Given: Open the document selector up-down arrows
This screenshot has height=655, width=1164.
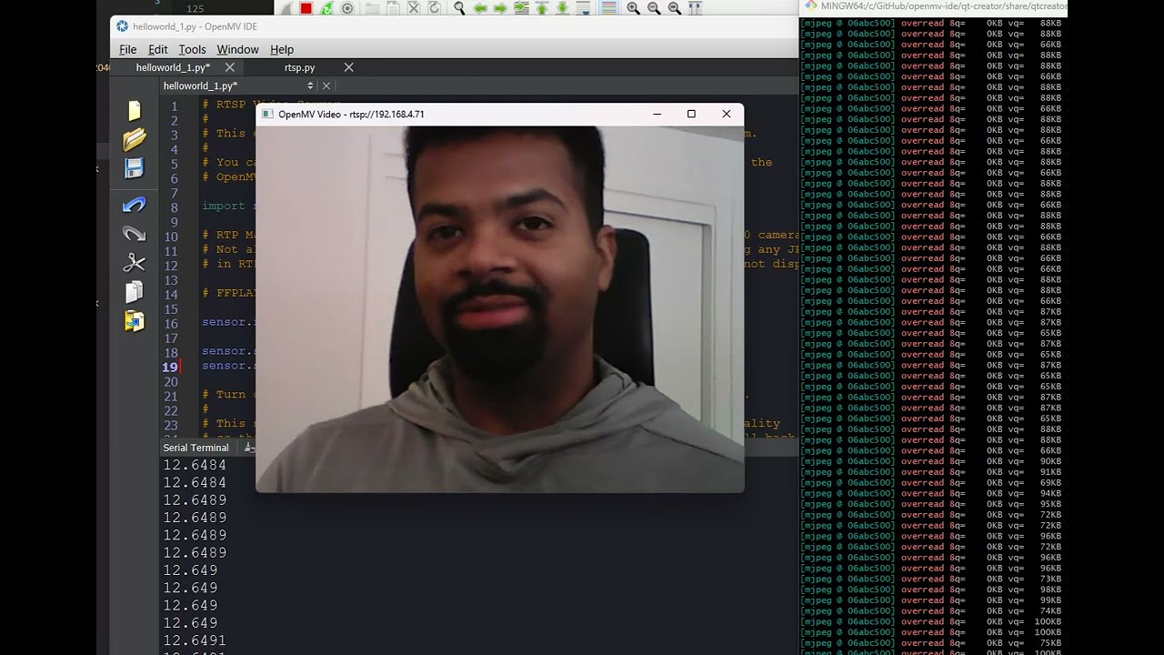Looking at the screenshot, I should point(310,86).
